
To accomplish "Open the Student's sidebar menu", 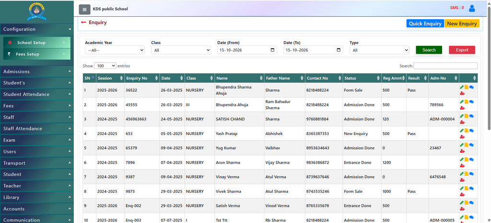I will click(x=36, y=83).
